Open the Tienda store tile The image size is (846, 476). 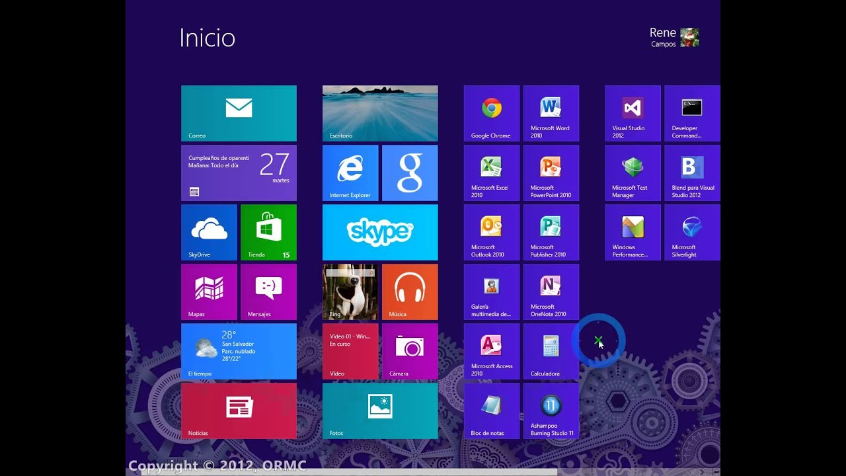(268, 232)
